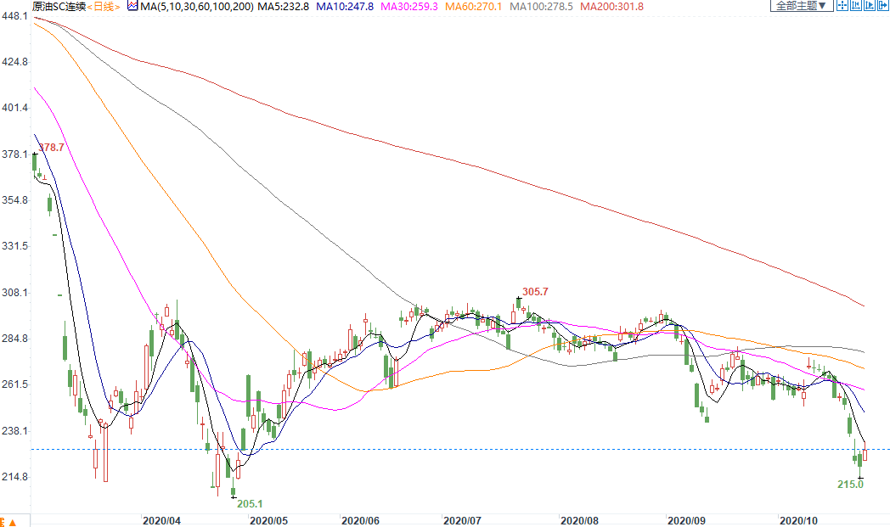Click the jump-to-start axis icon

coord(856,6)
